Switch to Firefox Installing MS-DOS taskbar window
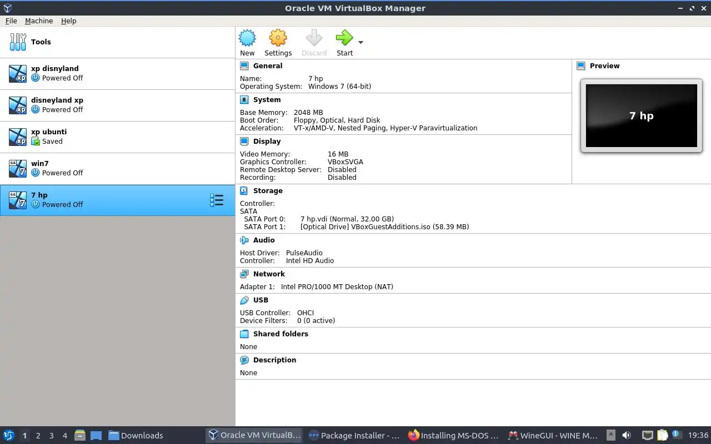Screen dimensions: 711x444 tap(453, 436)
